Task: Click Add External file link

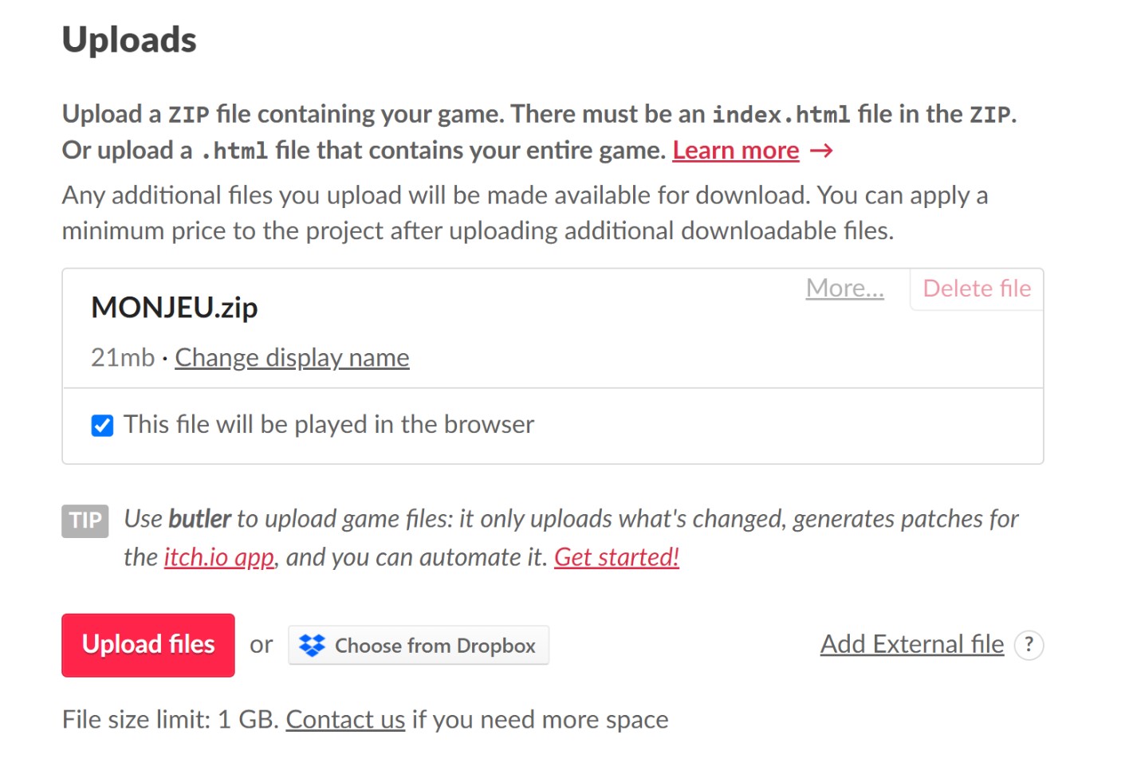Action: click(x=912, y=644)
